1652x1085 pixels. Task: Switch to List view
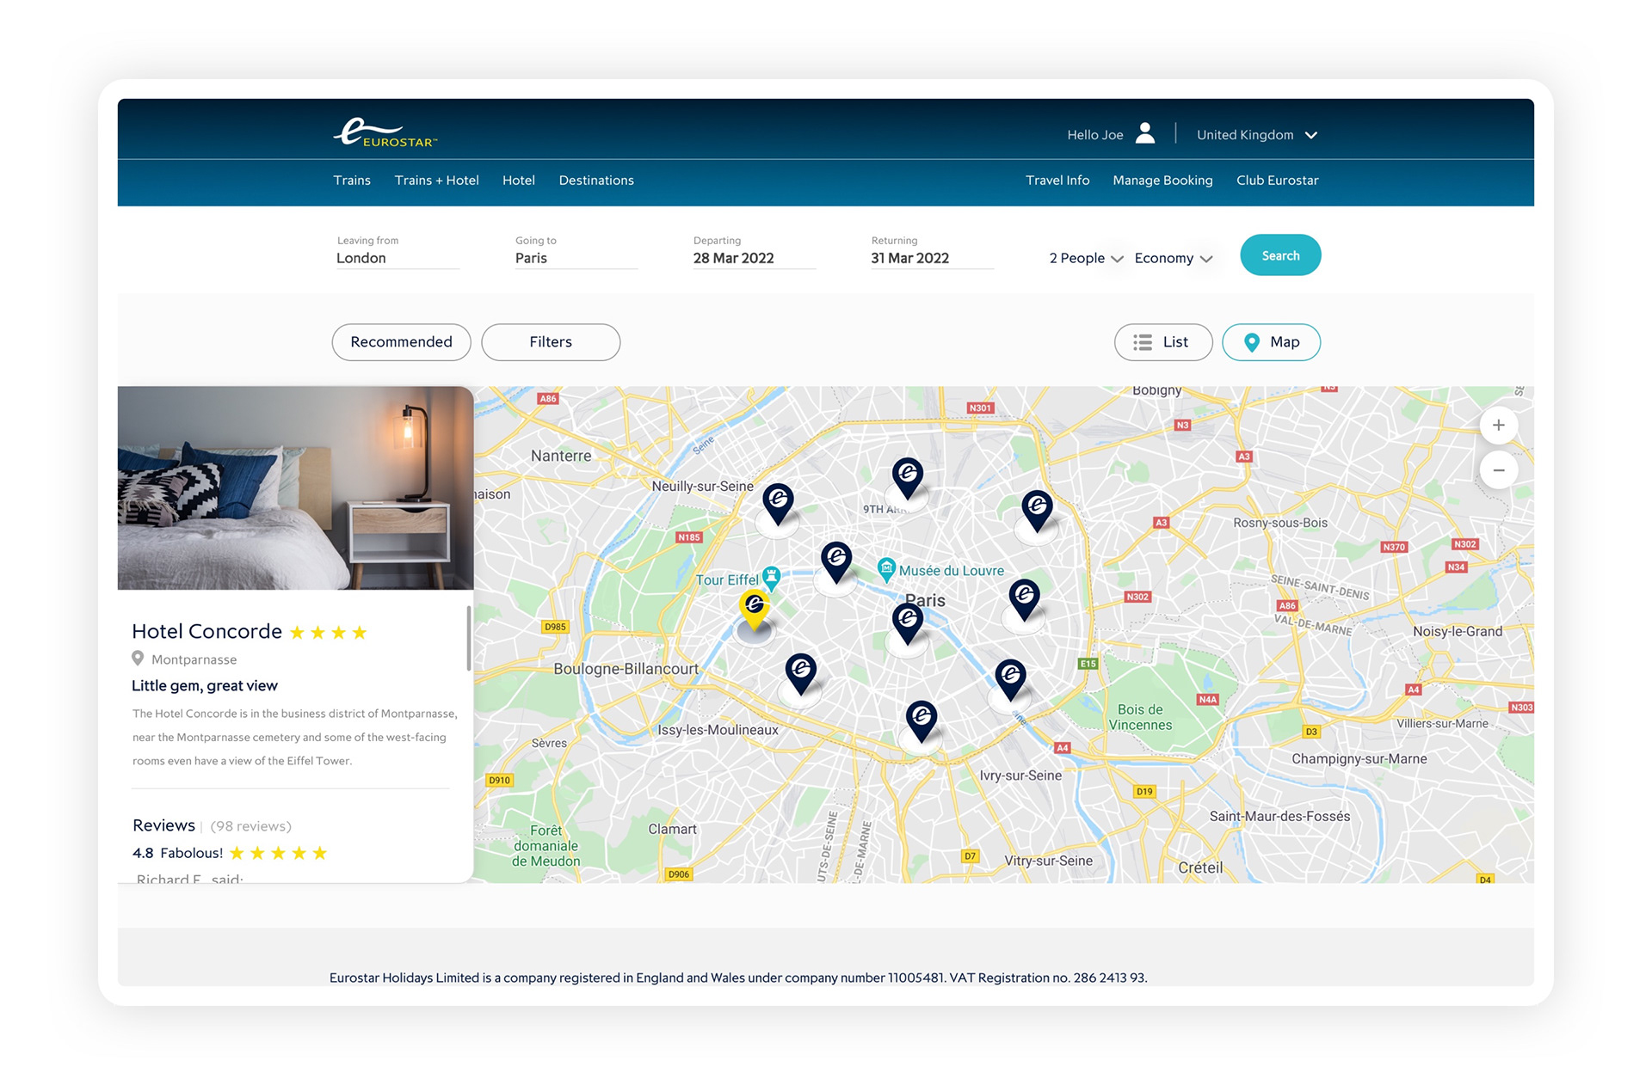click(x=1163, y=342)
